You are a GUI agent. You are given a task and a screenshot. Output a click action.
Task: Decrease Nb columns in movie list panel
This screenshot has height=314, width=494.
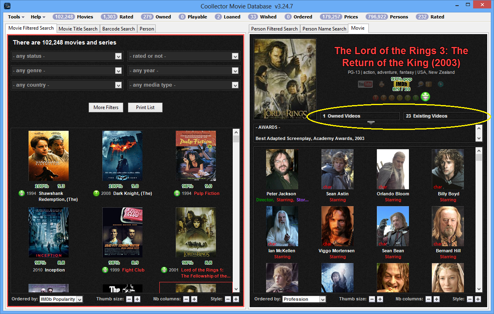(186, 299)
